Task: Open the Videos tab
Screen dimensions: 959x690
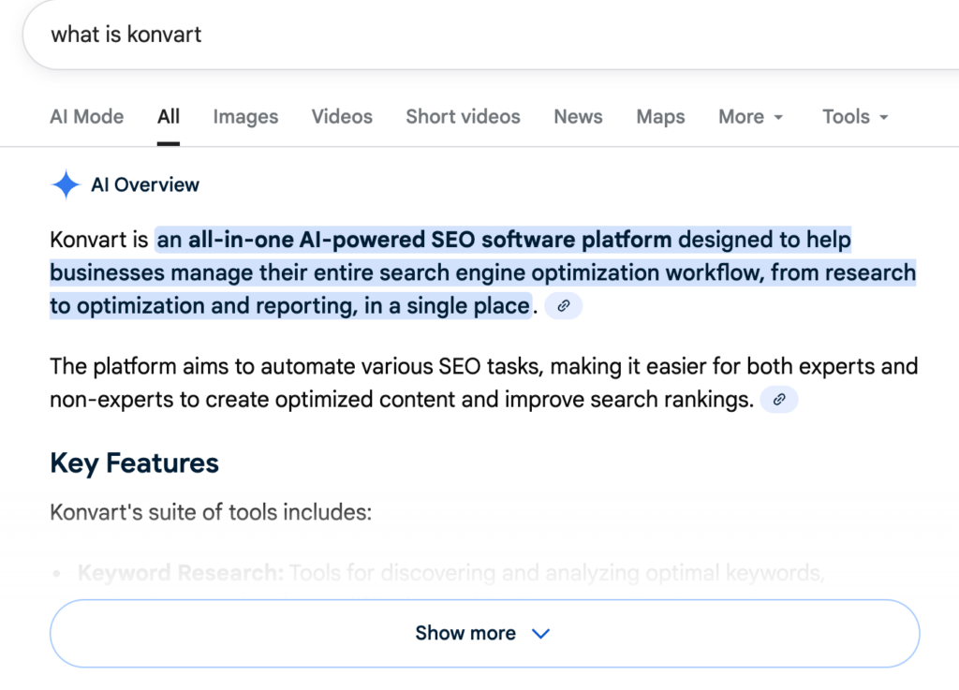Action: coord(342,117)
